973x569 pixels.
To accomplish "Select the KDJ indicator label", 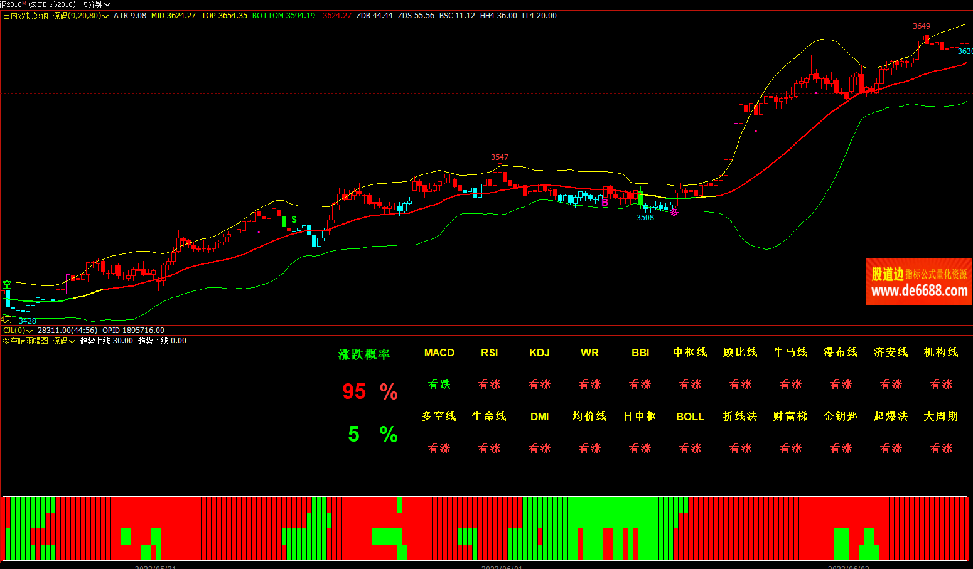I will [x=539, y=353].
